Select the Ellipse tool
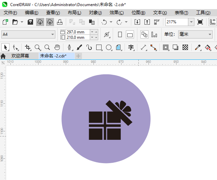Screen dimensions: 217x180 pos(109,48)
